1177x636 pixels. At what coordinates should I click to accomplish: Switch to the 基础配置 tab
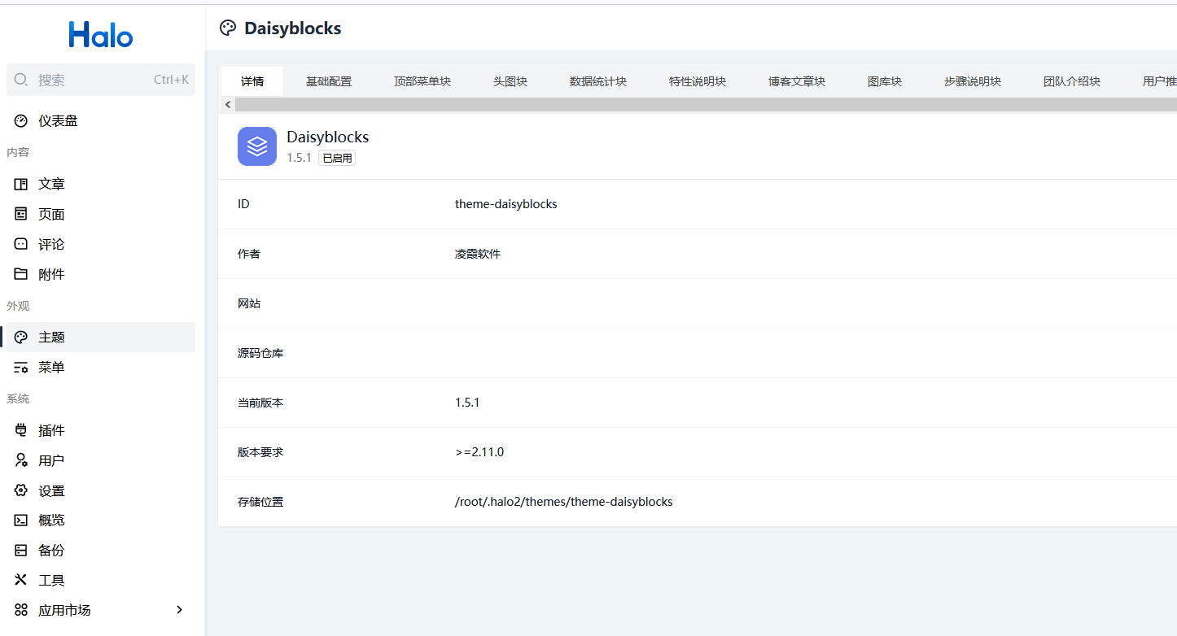click(329, 81)
